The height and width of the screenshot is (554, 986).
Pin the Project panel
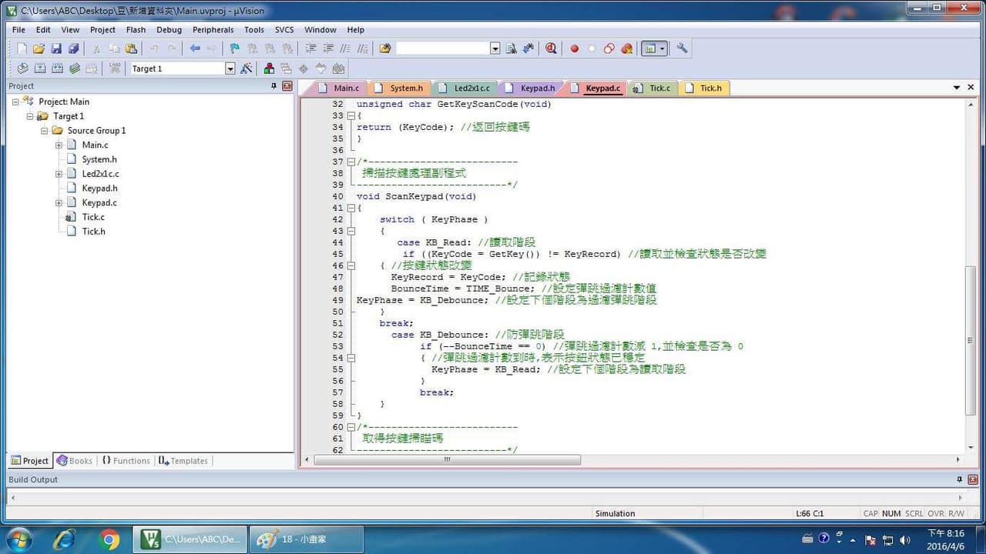point(273,86)
